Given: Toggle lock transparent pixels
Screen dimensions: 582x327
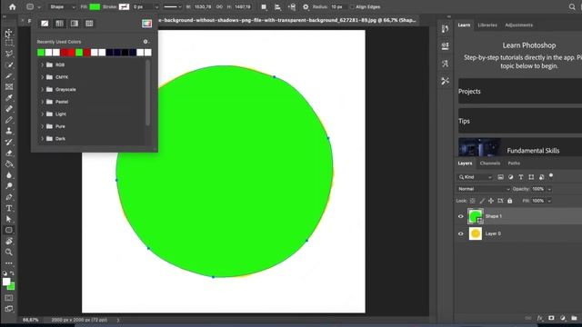Looking at the screenshot, I should (473, 201).
